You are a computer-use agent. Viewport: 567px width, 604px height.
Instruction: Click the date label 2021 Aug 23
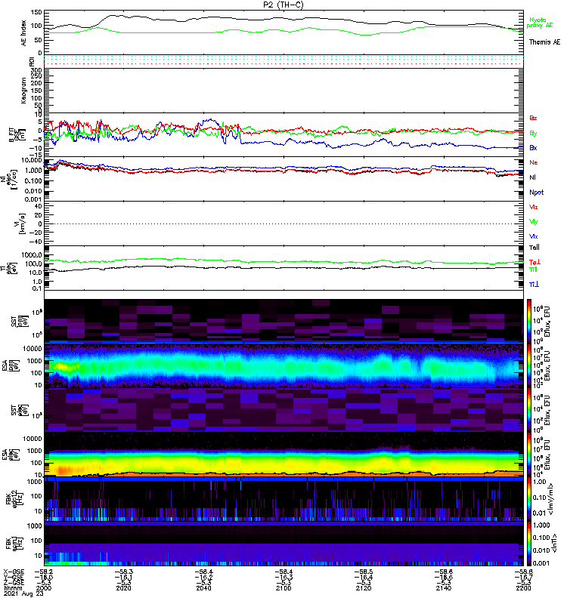point(23,594)
